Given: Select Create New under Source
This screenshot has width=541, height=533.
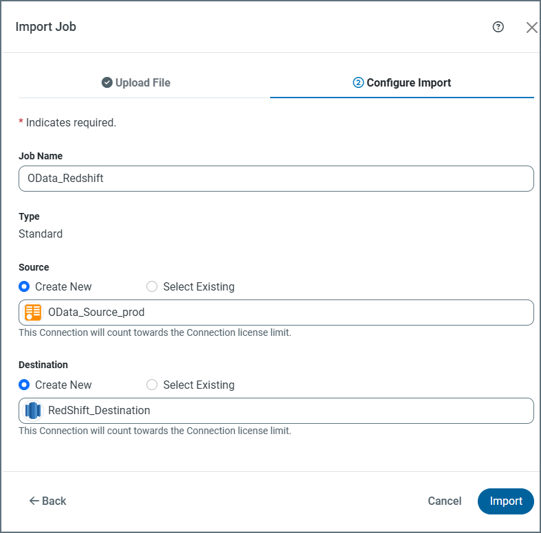Looking at the screenshot, I should 25,286.
